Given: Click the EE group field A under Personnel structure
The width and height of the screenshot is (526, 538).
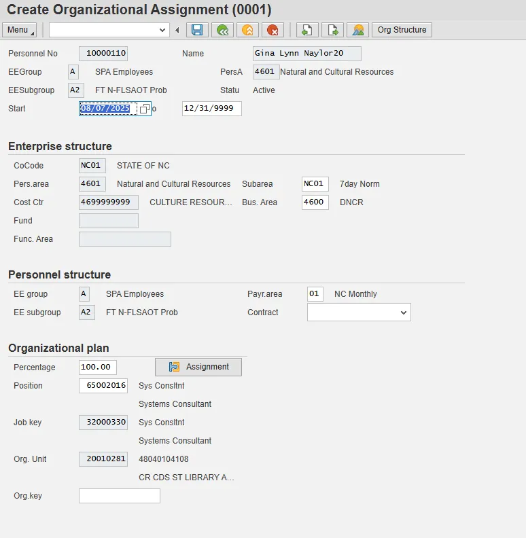Looking at the screenshot, I should (84, 294).
